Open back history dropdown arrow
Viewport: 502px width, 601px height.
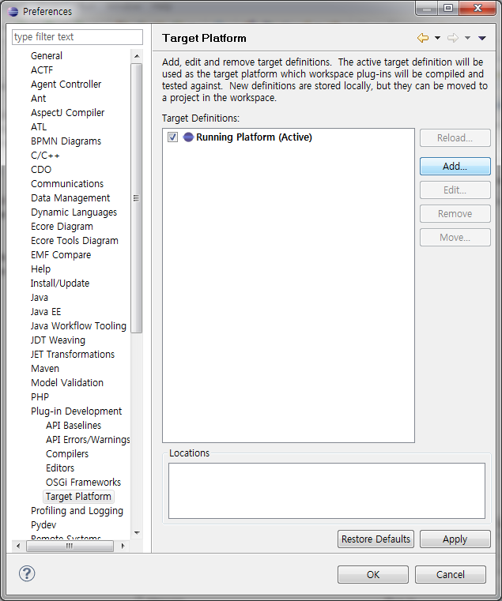click(x=437, y=38)
